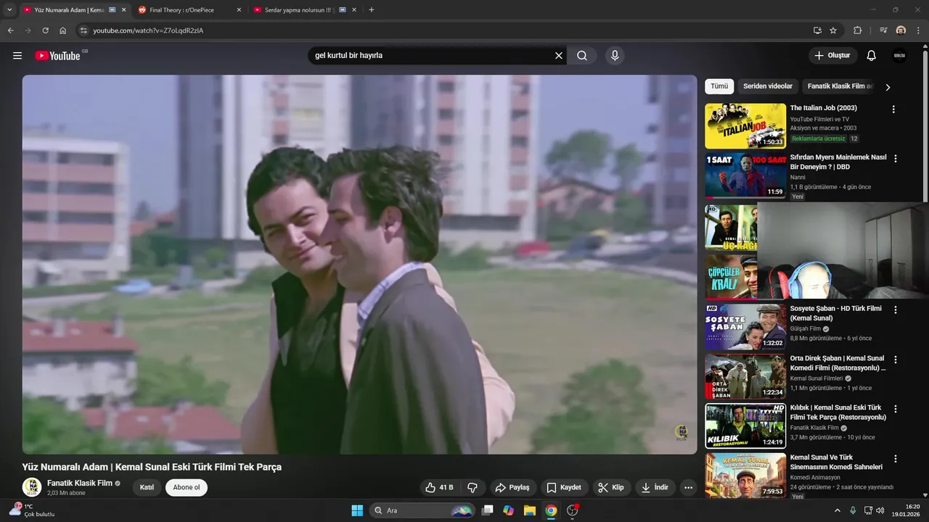Open Chrome home page button

63,30
